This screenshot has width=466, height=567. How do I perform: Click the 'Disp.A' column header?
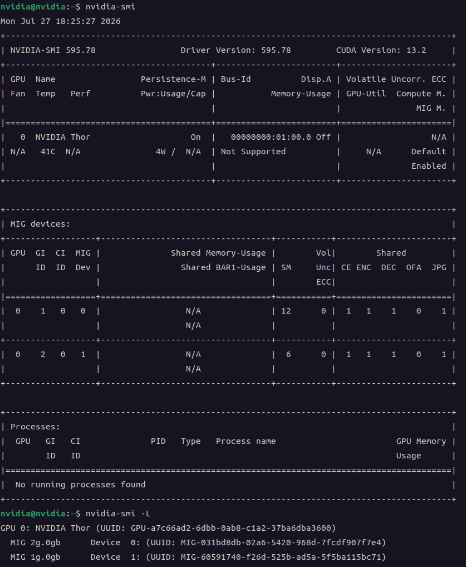tap(316, 79)
